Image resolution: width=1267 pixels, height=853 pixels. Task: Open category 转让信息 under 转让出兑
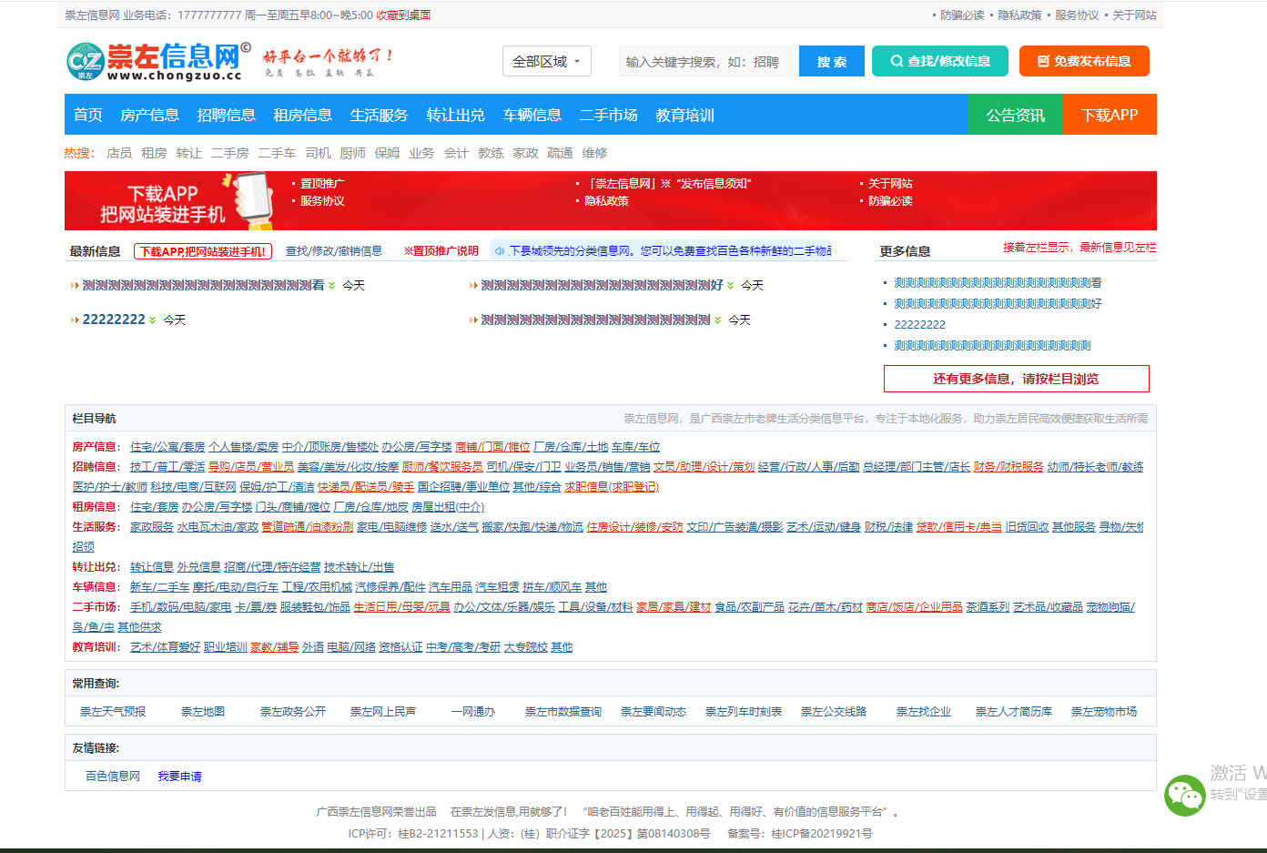pos(152,567)
